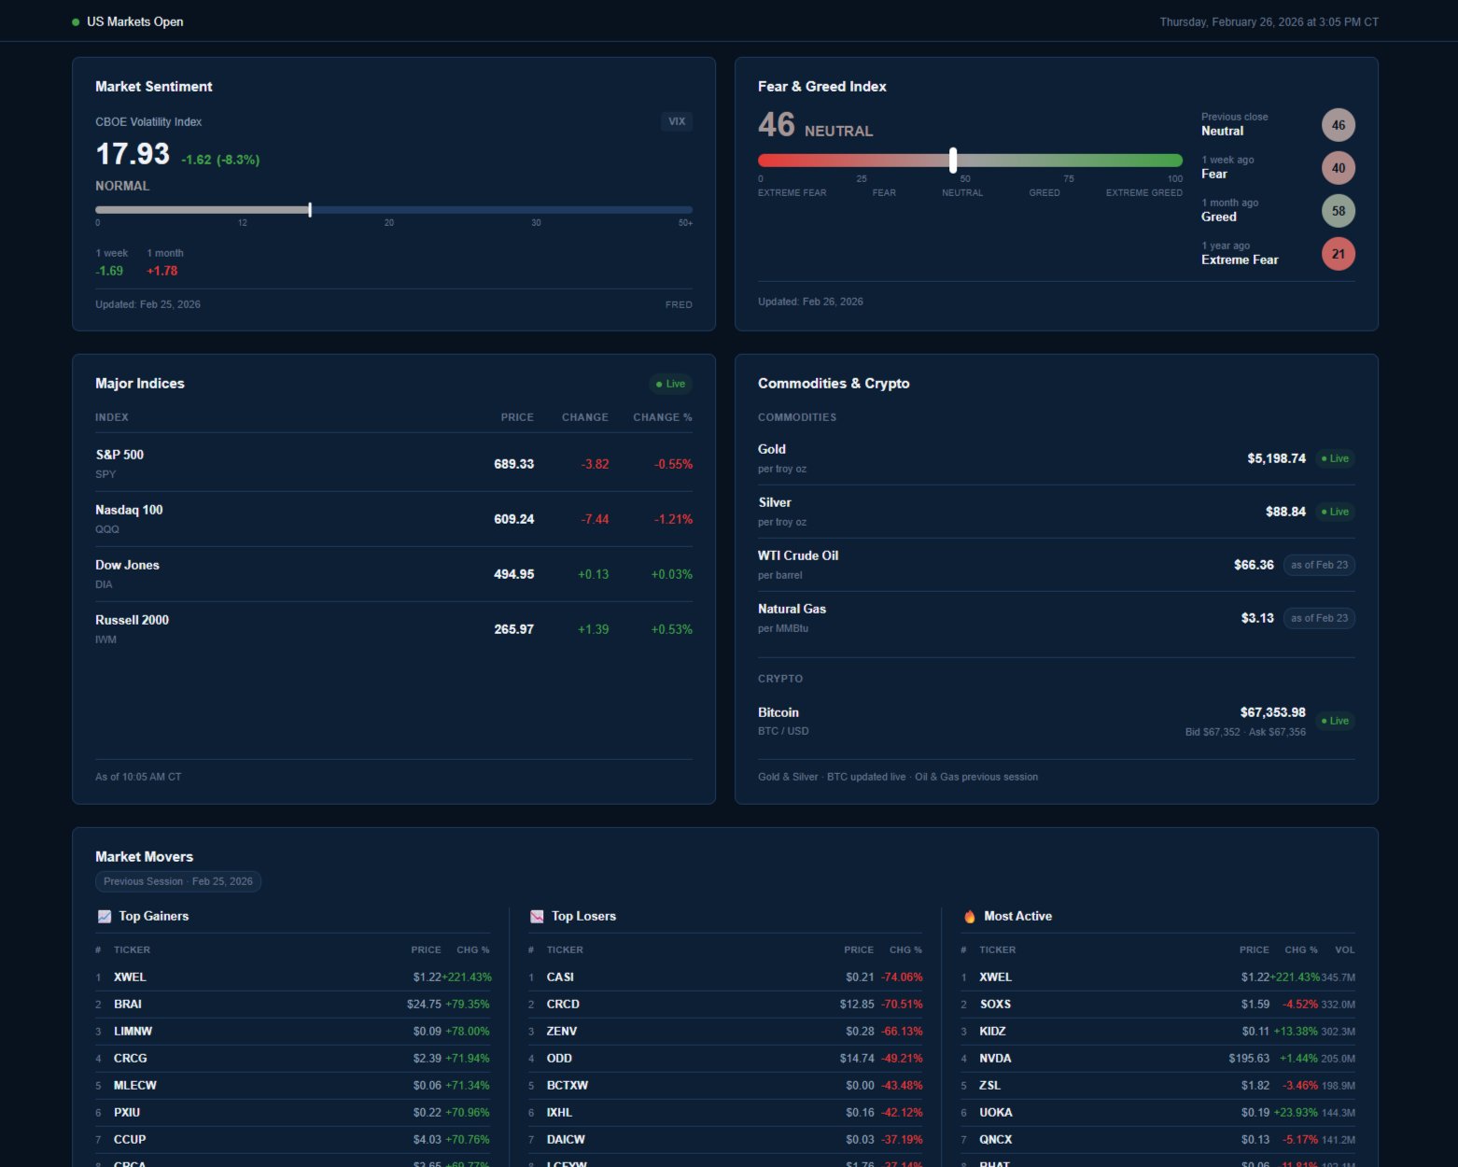This screenshot has height=1167, width=1458.
Task: Click the 'Previous Session · Feb 25, 2026' chip
Action: coord(177,881)
